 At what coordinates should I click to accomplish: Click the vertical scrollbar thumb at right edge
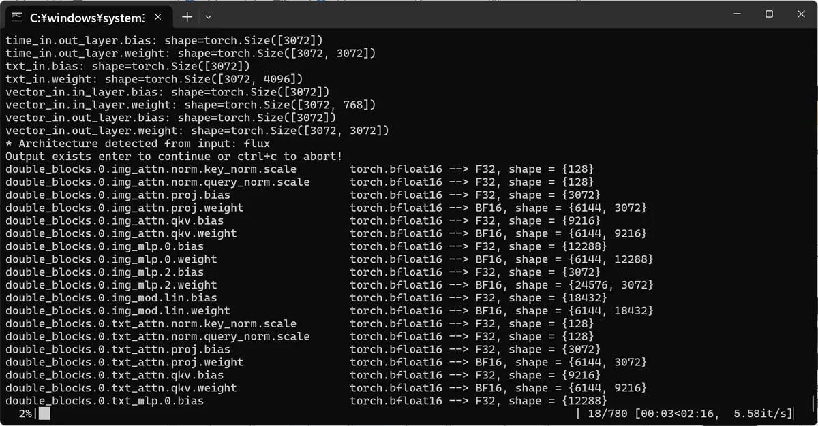[x=813, y=405]
